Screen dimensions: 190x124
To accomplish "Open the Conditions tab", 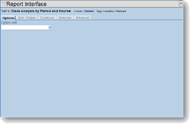I will tap(47, 18).
